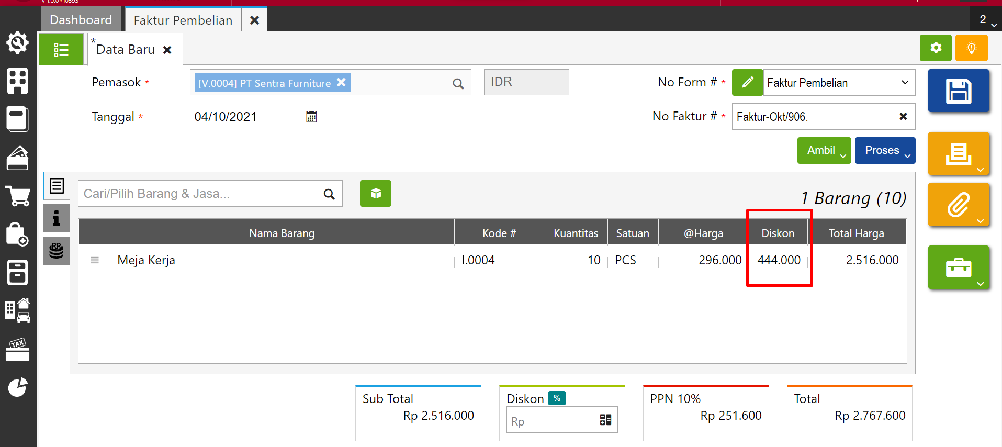1002x447 pixels.
Task: Click the orange lightbulb tips button
Action: pyautogui.click(x=972, y=48)
